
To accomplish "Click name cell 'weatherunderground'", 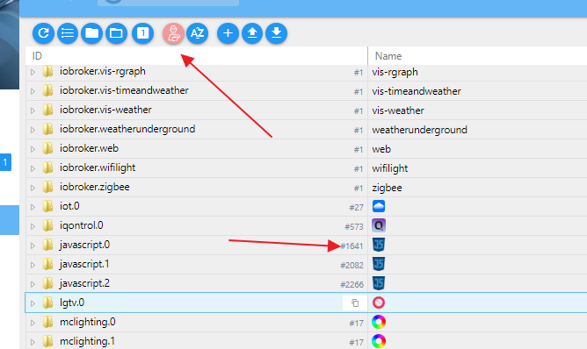I will (419, 130).
